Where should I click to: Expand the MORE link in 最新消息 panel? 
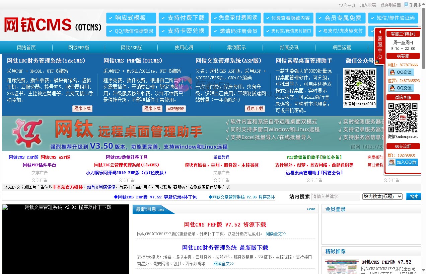click(311, 209)
